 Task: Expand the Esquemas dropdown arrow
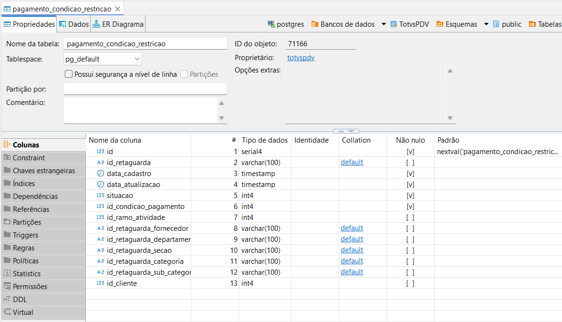pos(486,24)
